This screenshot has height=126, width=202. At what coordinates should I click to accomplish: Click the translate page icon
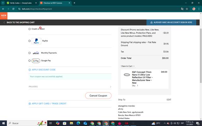click(x=182, y=9)
